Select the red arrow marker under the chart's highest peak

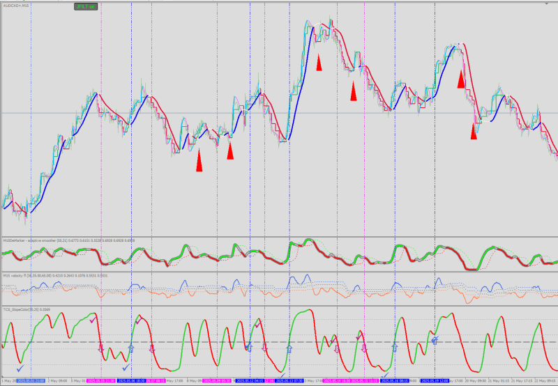pyautogui.click(x=319, y=63)
